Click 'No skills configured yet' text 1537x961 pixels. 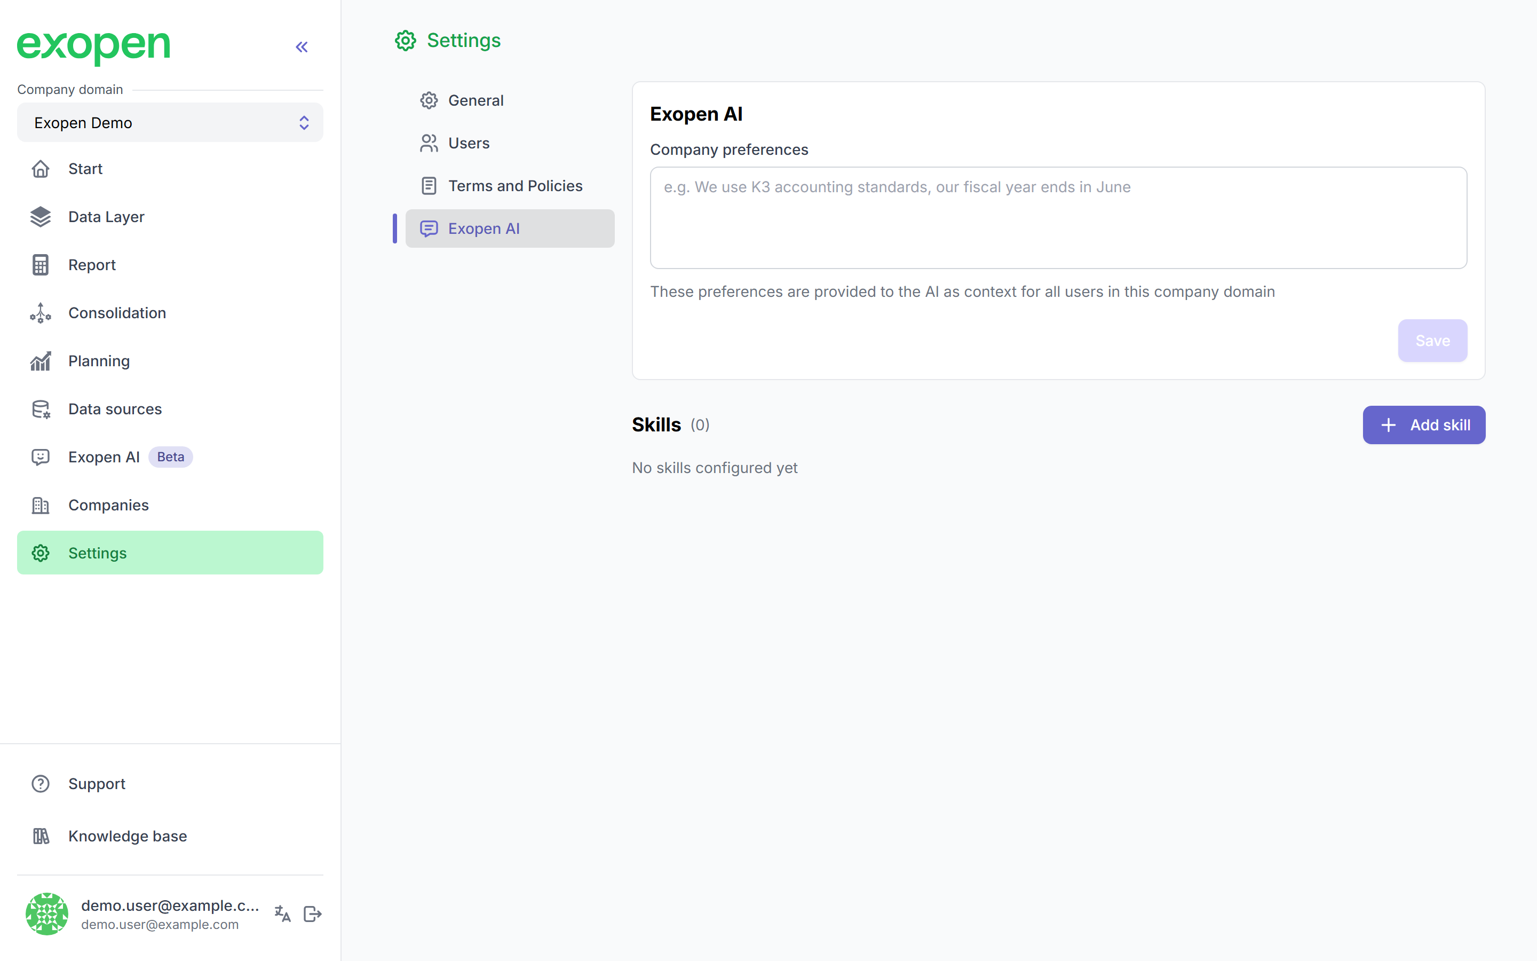[x=715, y=468]
